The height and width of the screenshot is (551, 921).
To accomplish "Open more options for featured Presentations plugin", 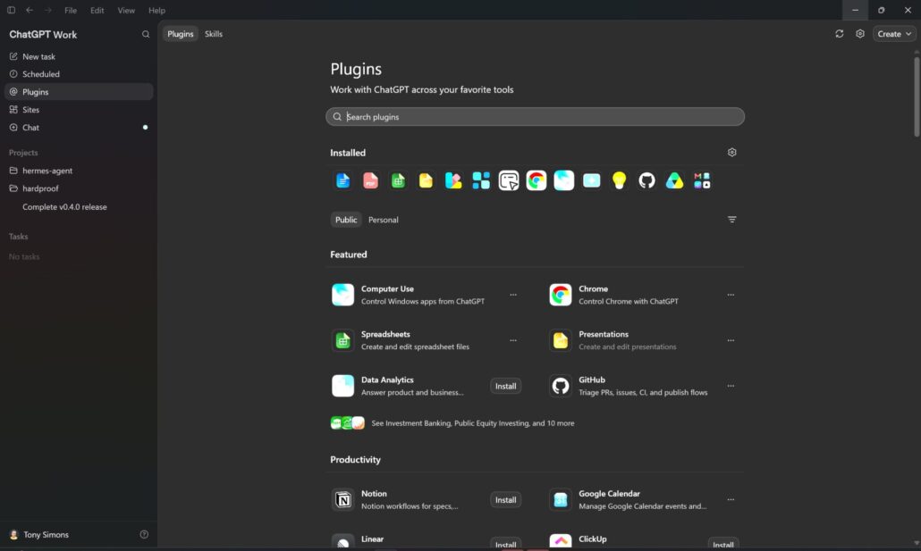I will (x=731, y=340).
